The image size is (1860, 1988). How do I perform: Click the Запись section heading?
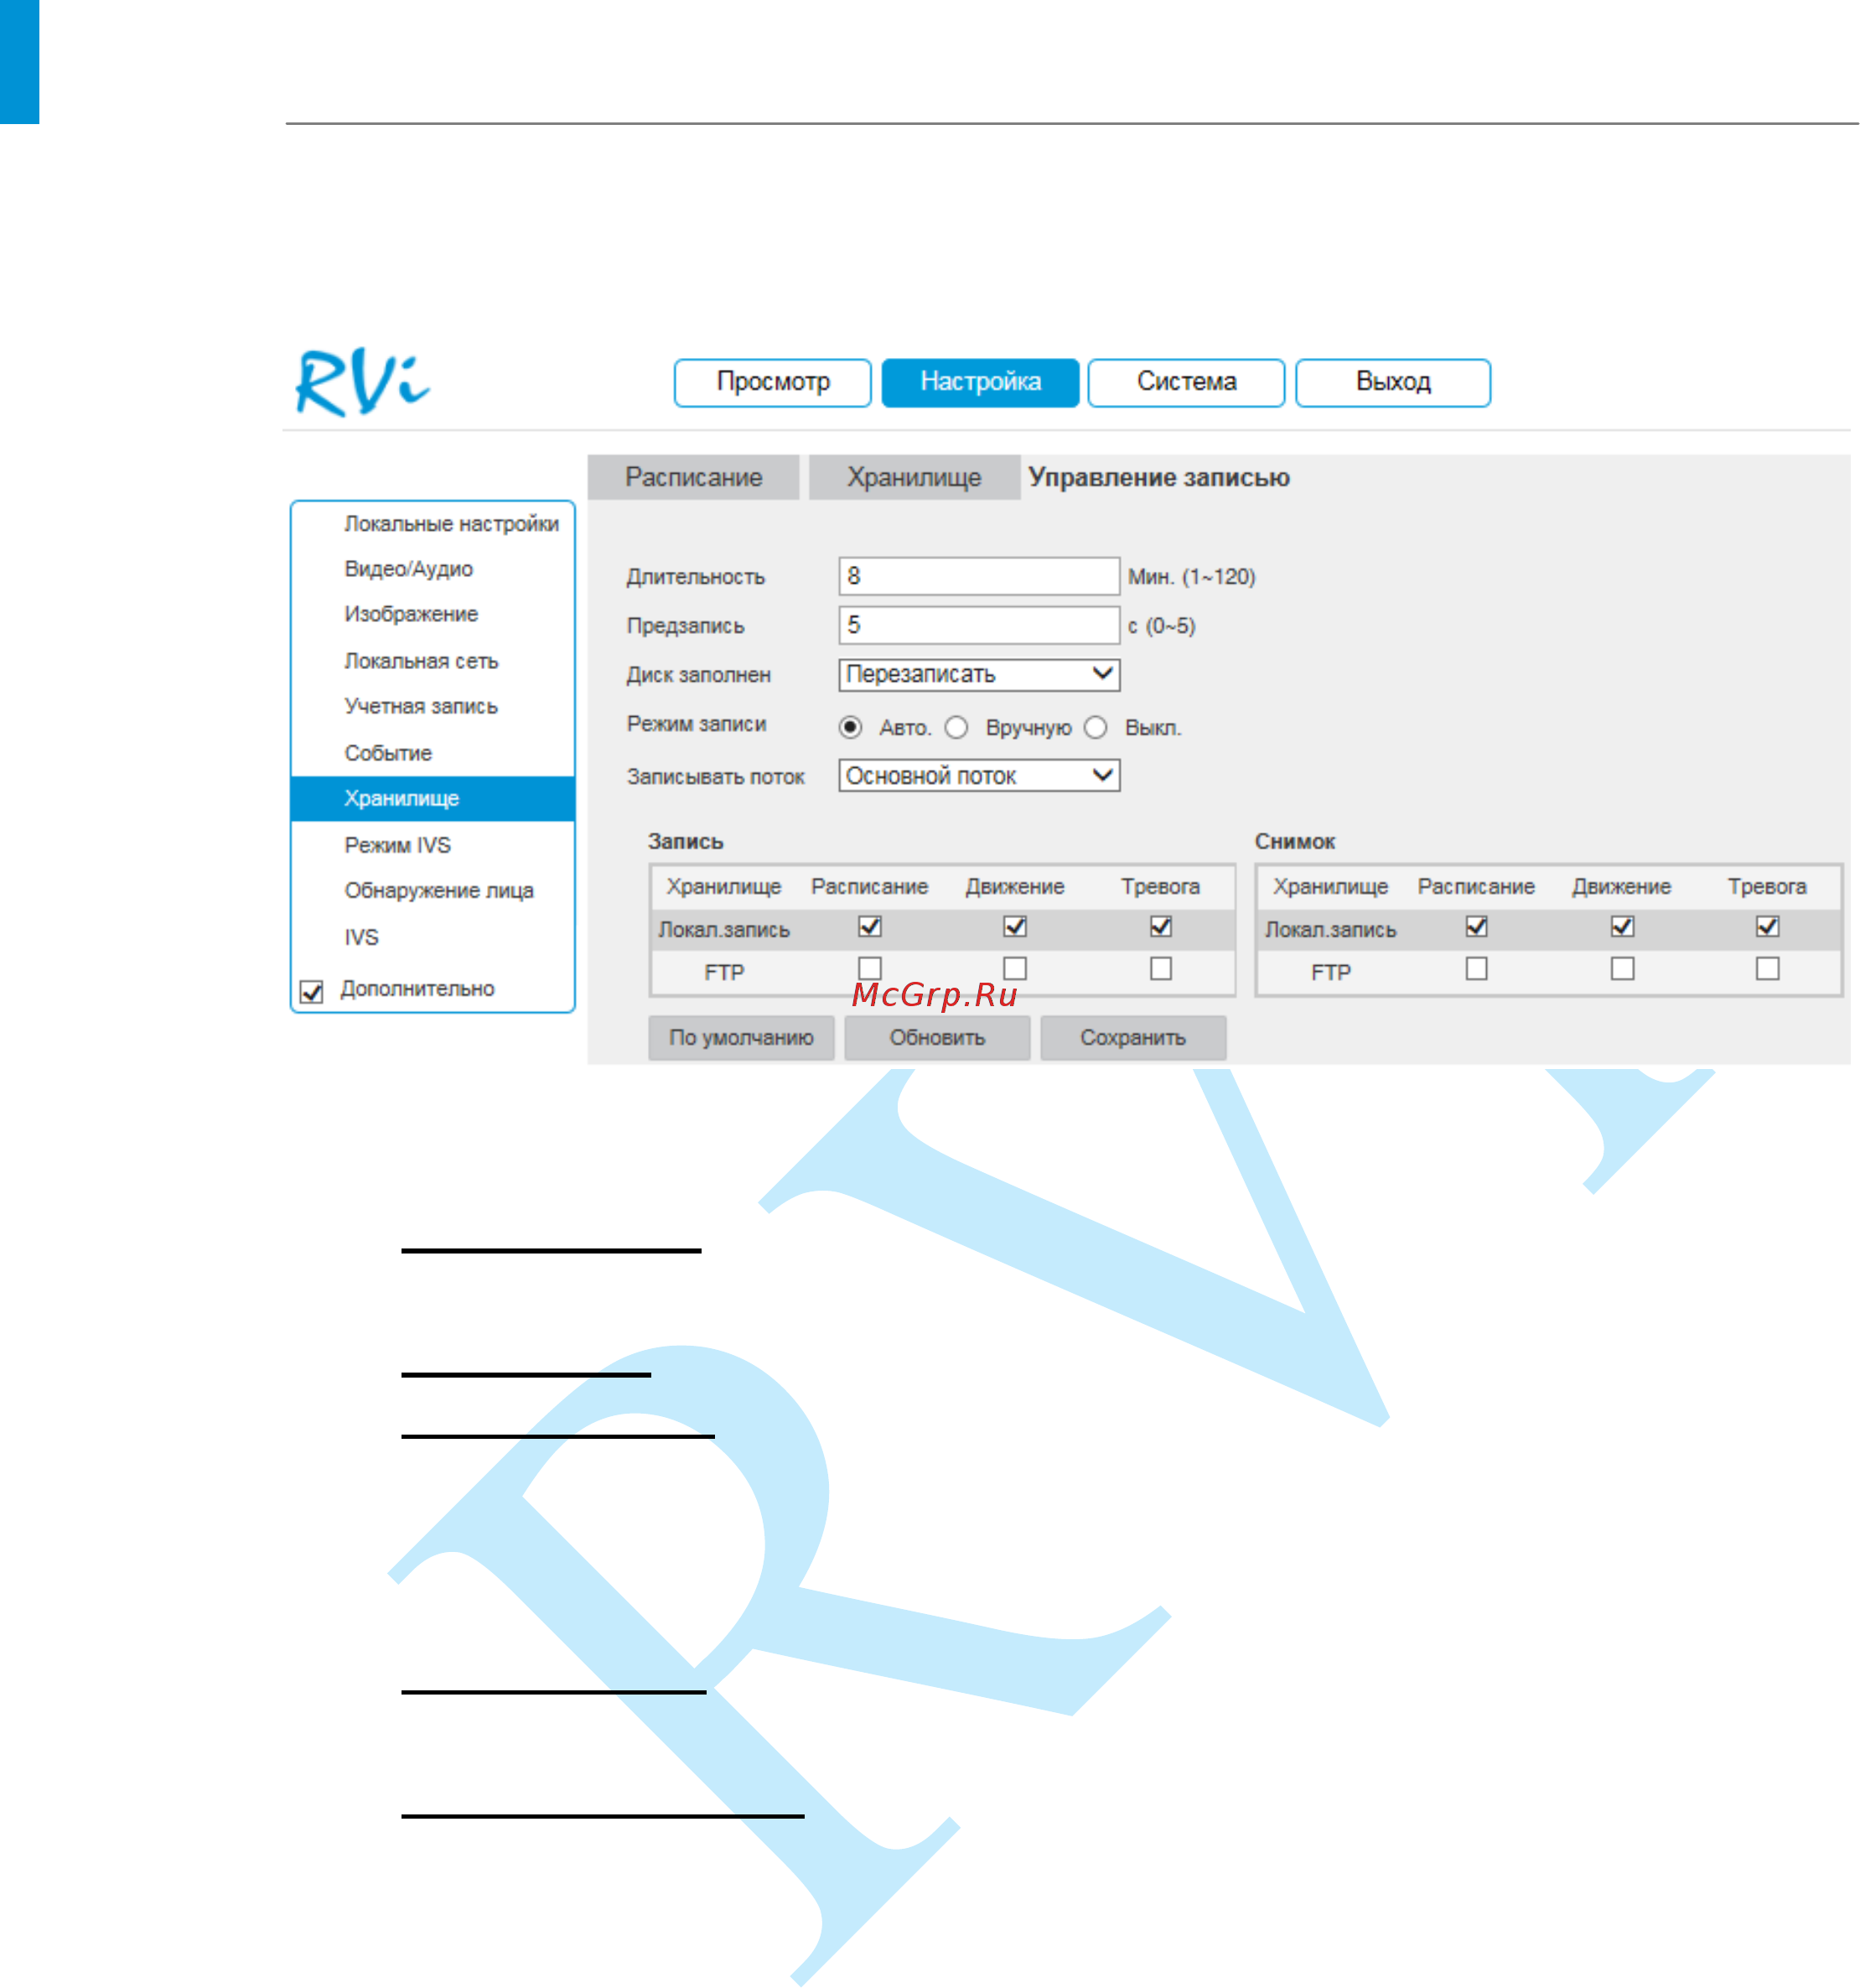(685, 841)
